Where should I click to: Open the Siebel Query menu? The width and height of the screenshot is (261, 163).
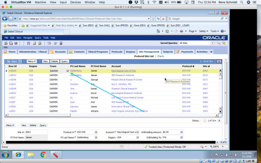click(x=38, y=38)
